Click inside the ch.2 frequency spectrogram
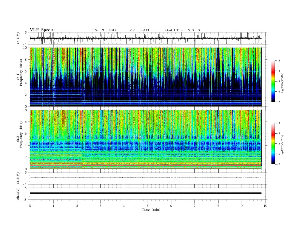Image resolution: width=299 pixels, height=231 pixels. point(145,139)
